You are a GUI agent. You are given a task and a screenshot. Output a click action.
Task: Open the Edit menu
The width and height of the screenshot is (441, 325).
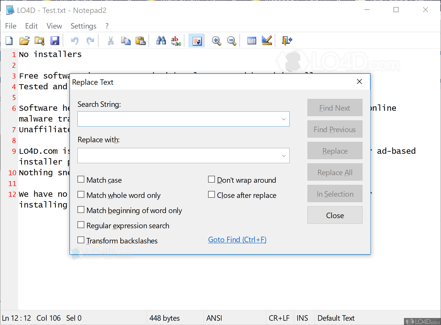(31, 26)
